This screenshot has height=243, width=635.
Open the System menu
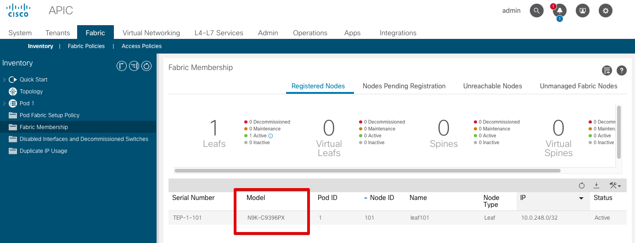coord(20,33)
